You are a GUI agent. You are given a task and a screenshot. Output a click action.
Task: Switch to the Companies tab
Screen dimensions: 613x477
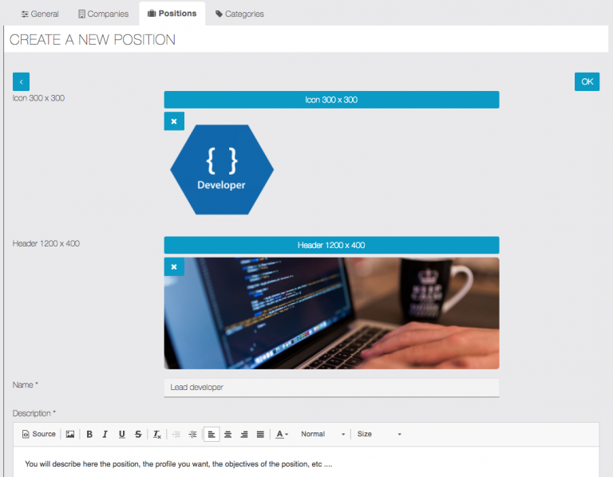(103, 14)
